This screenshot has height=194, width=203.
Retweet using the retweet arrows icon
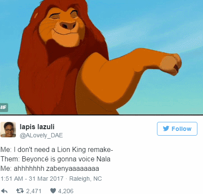tap(20, 191)
